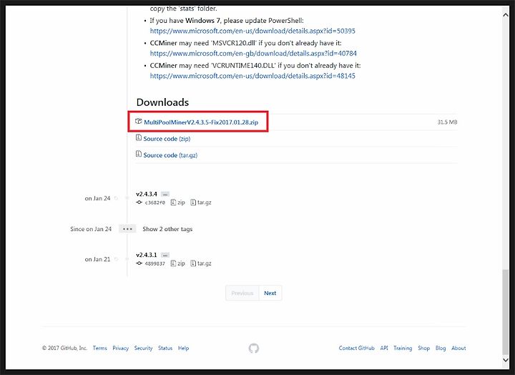Viewport: 515px width, 375px height.
Task: Open commit c3682f0
Action: 154,203
